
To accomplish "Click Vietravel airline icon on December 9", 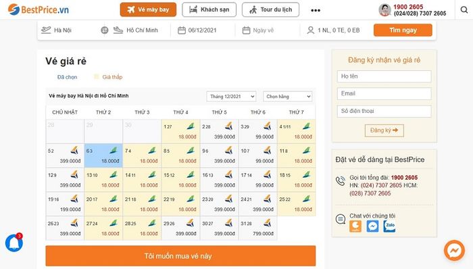I will coord(229,150).
